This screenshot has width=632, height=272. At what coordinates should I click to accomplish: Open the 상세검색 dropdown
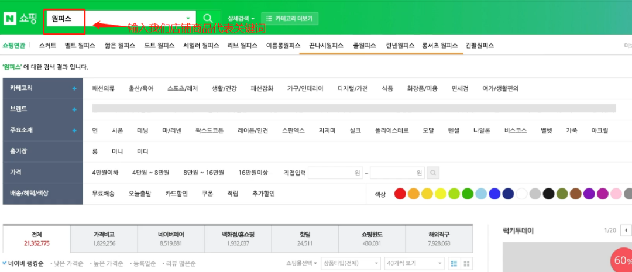[x=241, y=19]
